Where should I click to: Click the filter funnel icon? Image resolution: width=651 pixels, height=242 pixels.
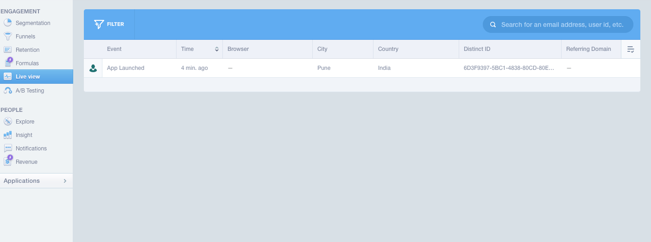click(x=99, y=24)
